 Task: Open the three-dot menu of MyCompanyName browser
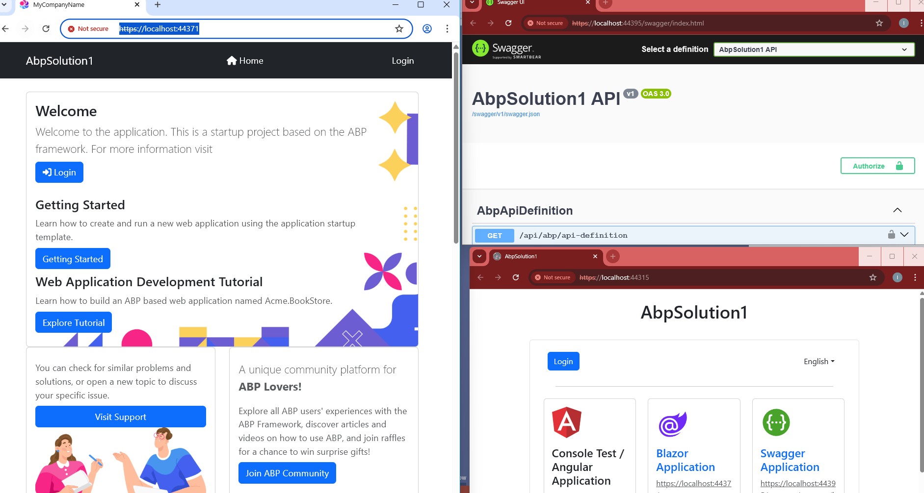(447, 28)
